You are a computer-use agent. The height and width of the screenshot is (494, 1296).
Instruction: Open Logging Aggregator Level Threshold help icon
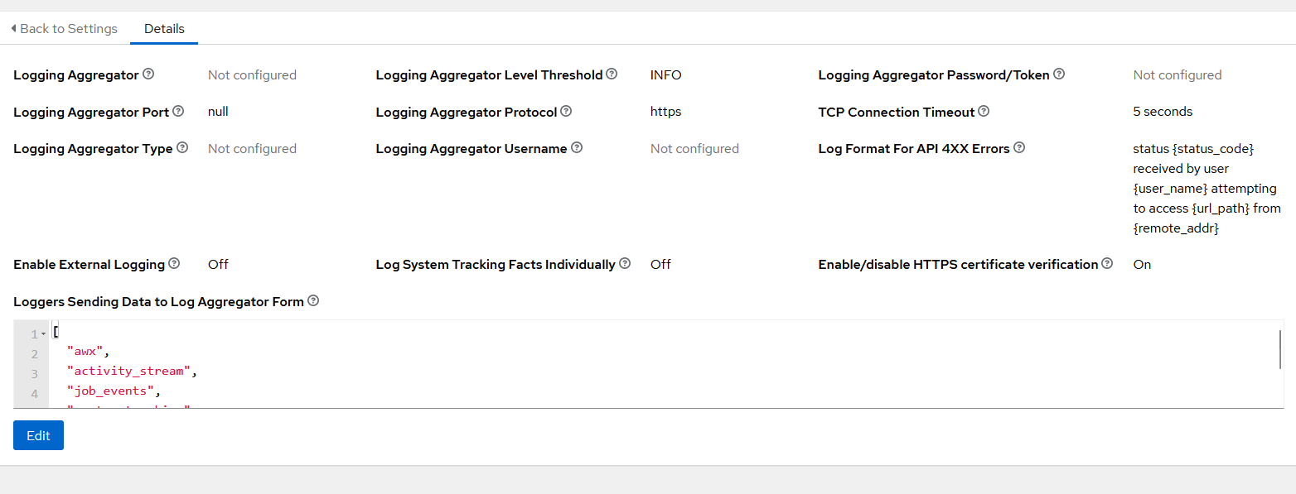(612, 74)
